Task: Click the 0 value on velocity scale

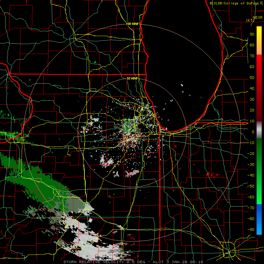Action: [x=253, y=132]
